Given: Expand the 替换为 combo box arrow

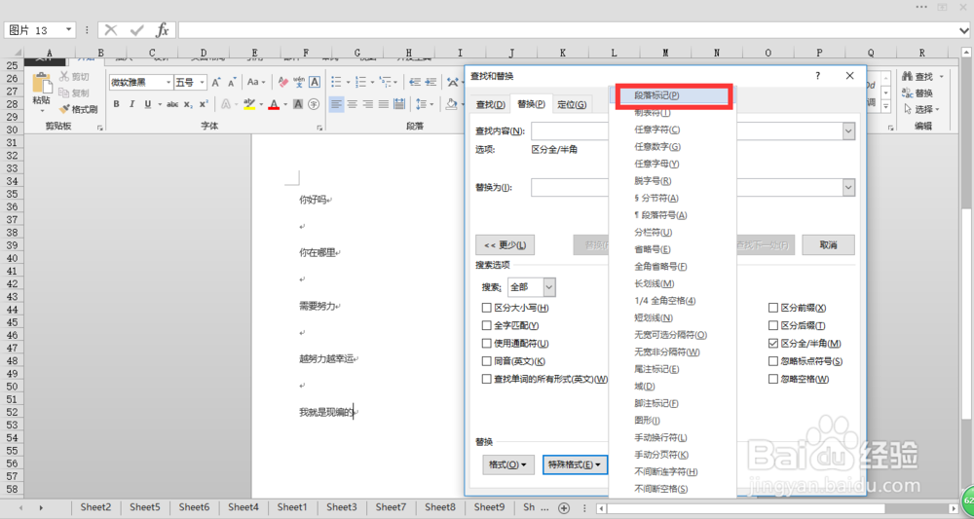Looking at the screenshot, I should click(x=848, y=187).
